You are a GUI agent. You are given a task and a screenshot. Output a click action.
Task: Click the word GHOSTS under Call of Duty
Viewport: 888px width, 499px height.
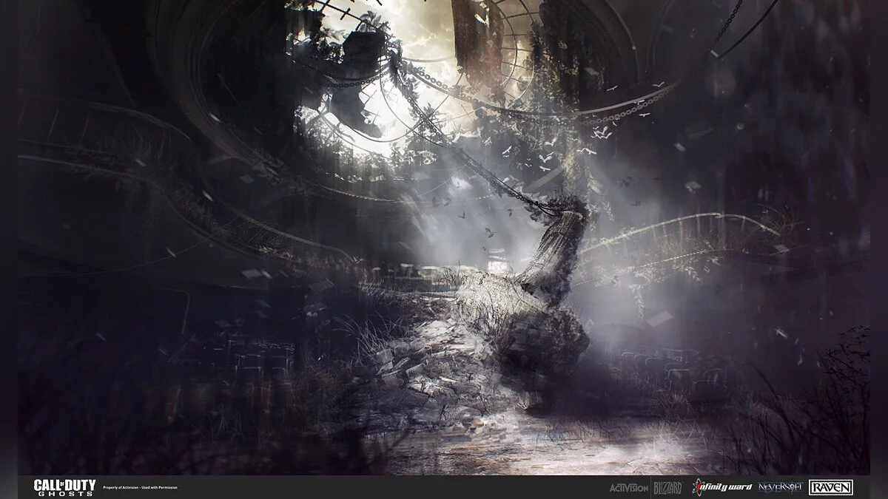tap(64, 493)
